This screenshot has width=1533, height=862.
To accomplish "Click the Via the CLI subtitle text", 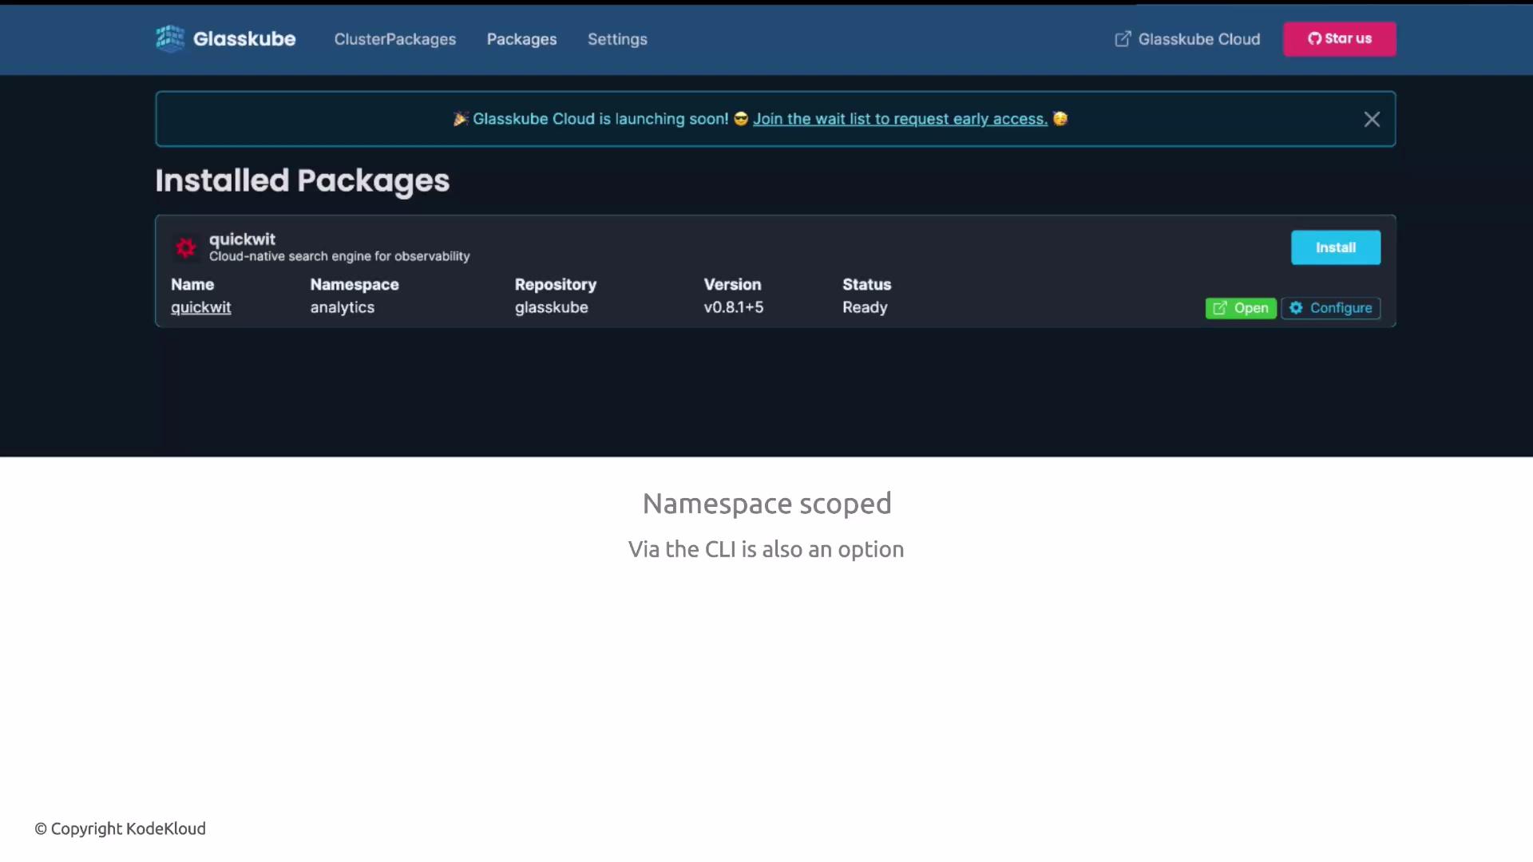I will tap(766, 549).
